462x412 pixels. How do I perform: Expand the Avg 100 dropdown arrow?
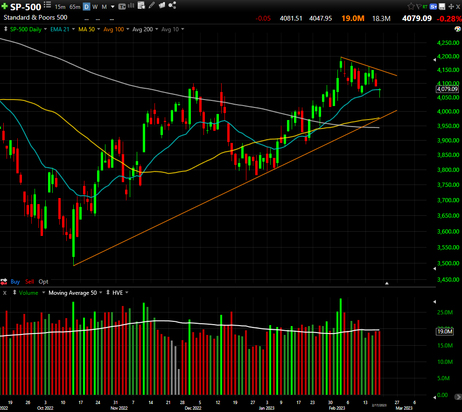tap(127, 29)
